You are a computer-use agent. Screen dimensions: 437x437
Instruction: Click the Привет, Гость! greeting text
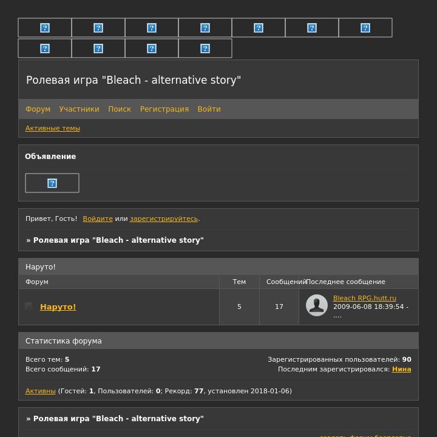click(x=51, y=218)
